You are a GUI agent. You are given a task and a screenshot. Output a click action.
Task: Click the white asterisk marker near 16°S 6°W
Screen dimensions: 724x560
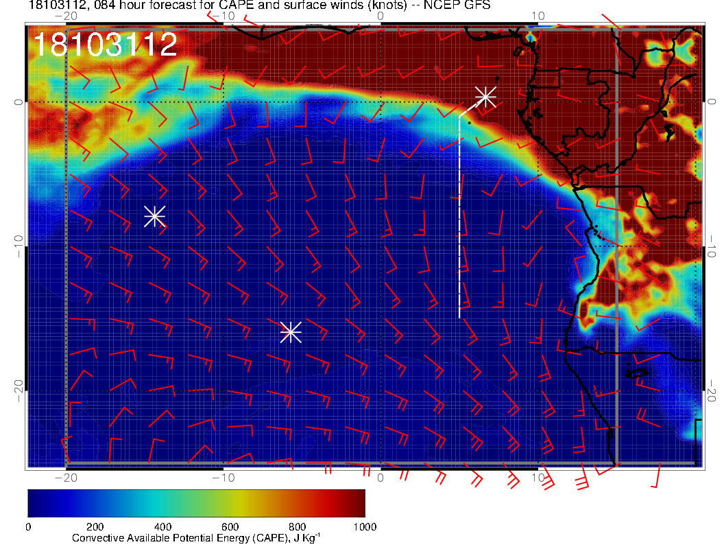click(291, 332)
